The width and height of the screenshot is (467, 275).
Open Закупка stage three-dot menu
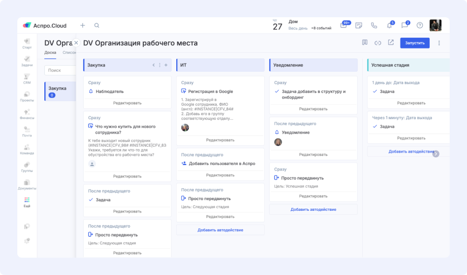pyautogui.click(x=159, y=65)
